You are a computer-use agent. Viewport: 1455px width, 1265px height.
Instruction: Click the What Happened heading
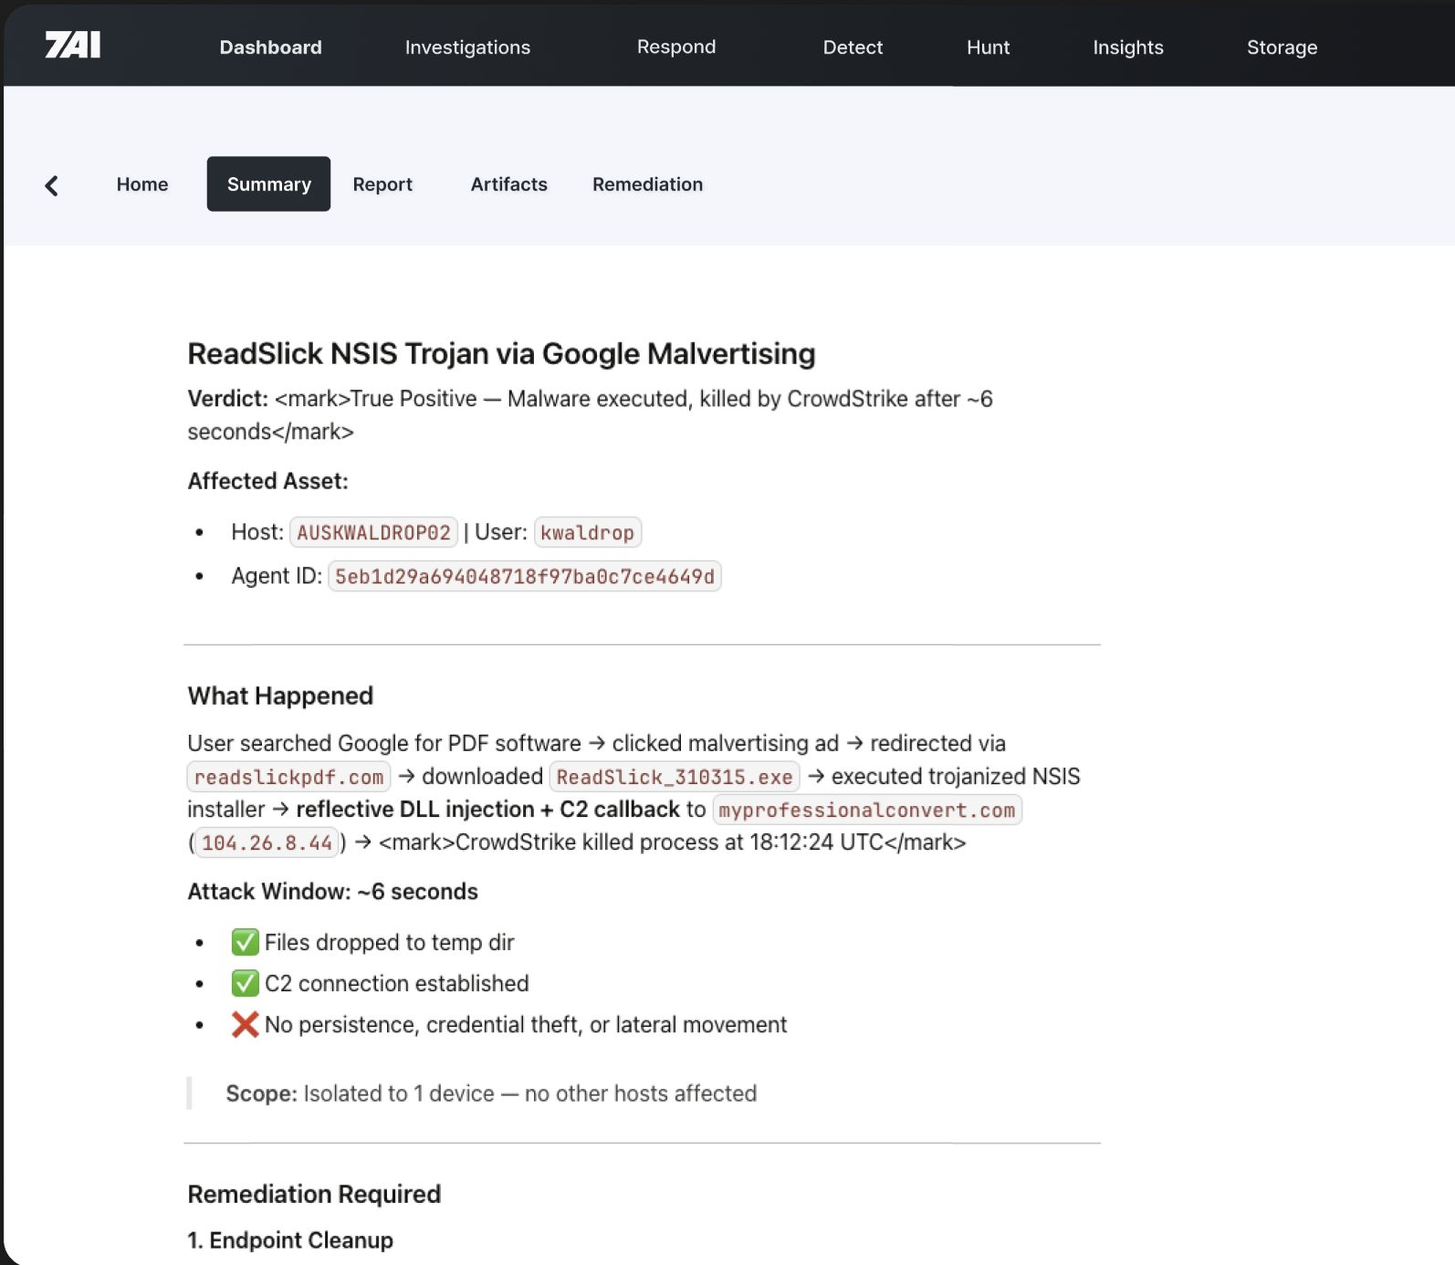pos(280,695)
